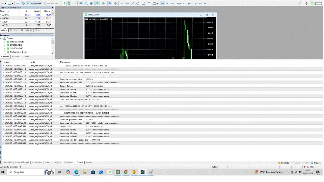
Task: Select the equidistant channel tool
Action: [138, 3]
